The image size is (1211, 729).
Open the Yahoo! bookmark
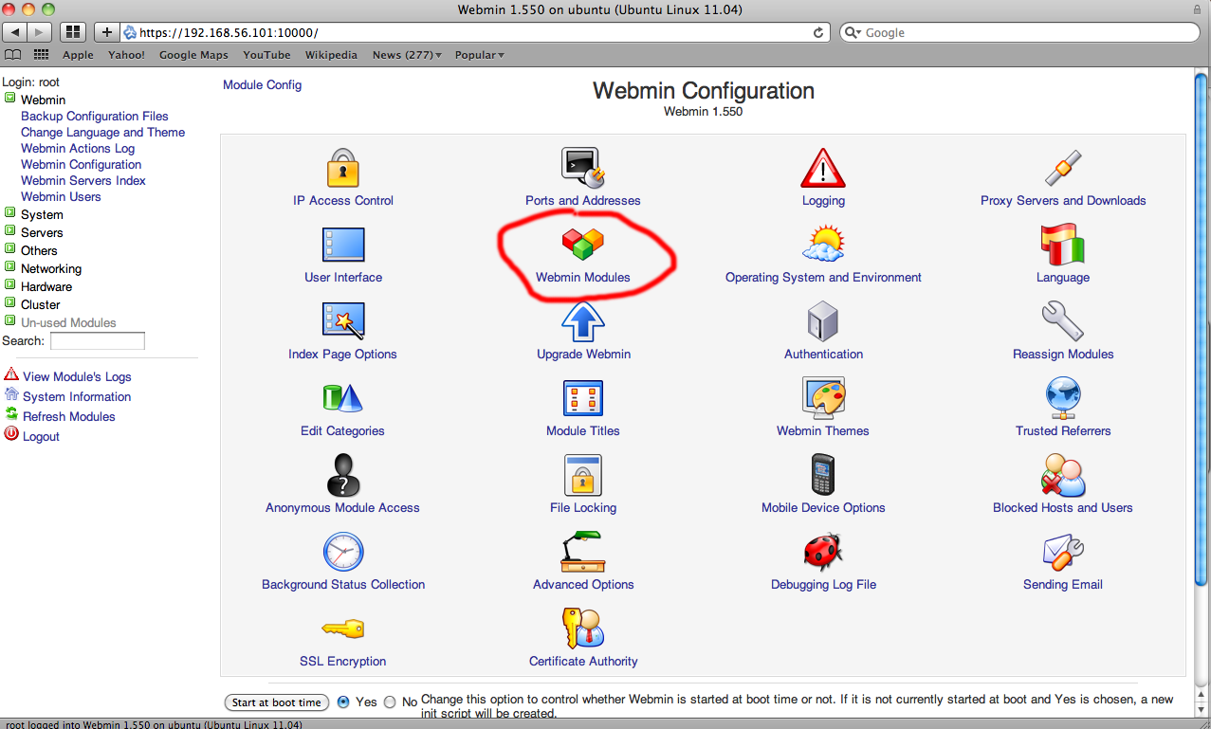pyautogui.click(x=126, y=55)
